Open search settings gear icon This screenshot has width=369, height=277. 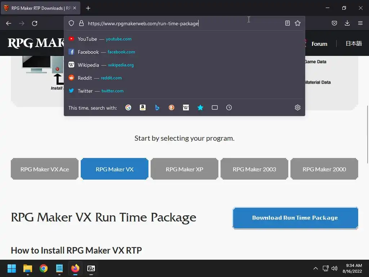(x=297, y=107)
